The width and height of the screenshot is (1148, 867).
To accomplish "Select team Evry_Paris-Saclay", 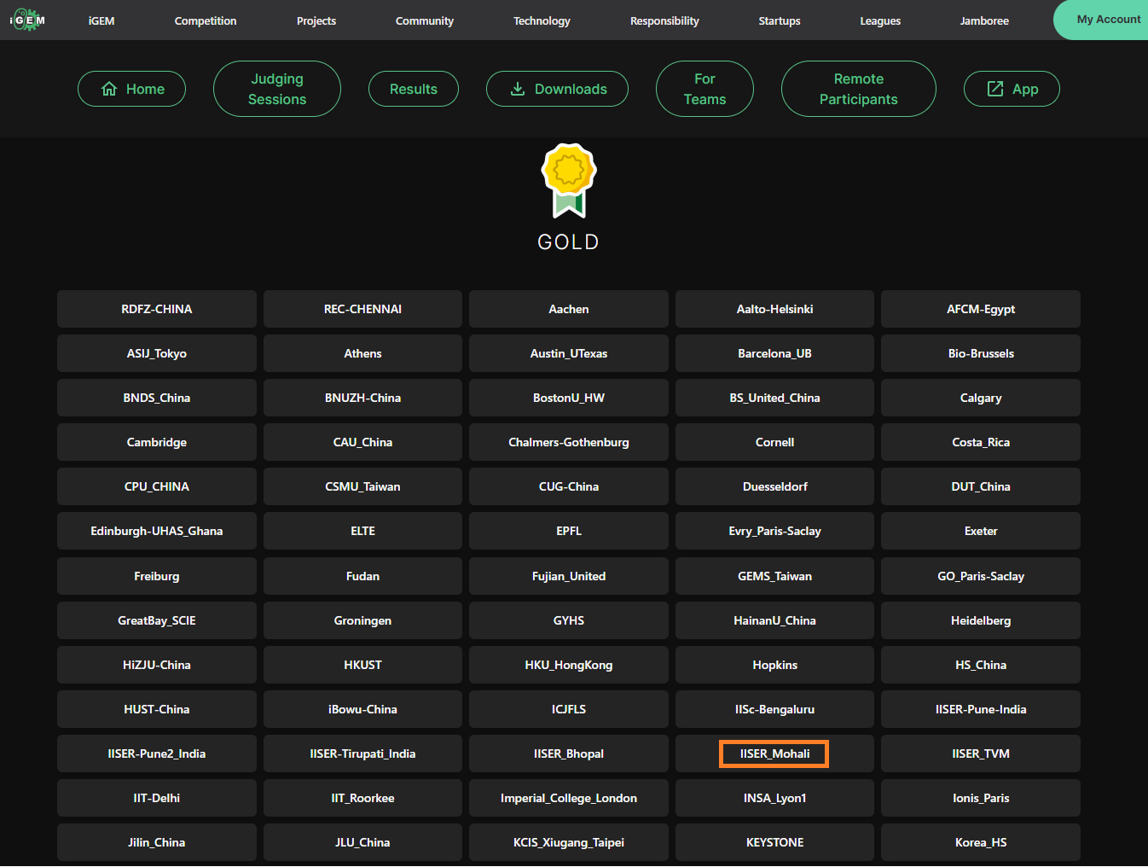I will 774,531.
